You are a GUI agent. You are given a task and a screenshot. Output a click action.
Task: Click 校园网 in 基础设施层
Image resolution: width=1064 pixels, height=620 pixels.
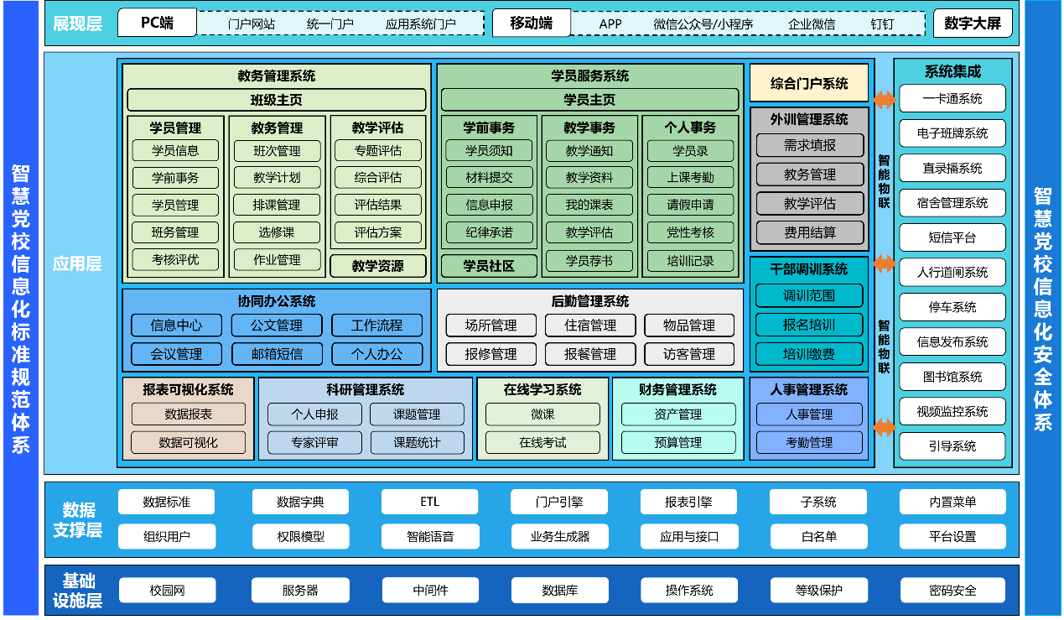(x=167, y=590)
